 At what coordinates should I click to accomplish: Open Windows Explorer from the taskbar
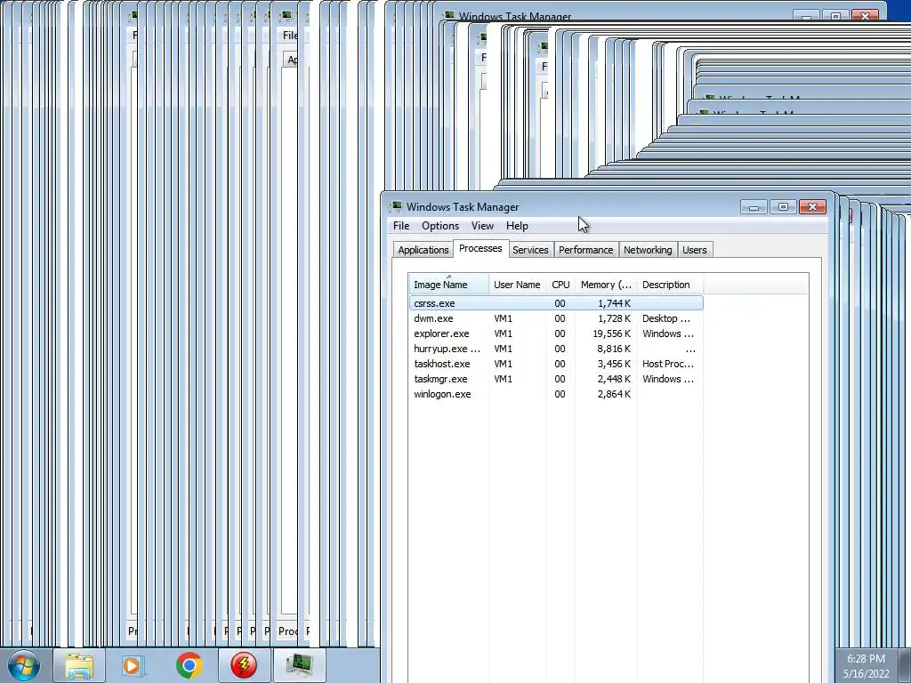coord(79,665)
